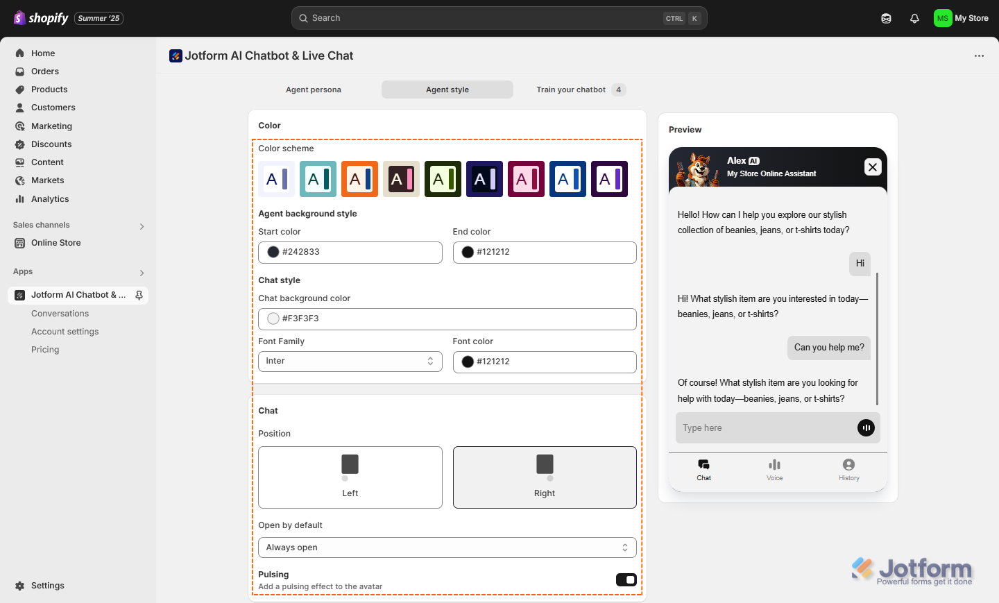Expand the Sales channels section

click(x=142, y=226)
